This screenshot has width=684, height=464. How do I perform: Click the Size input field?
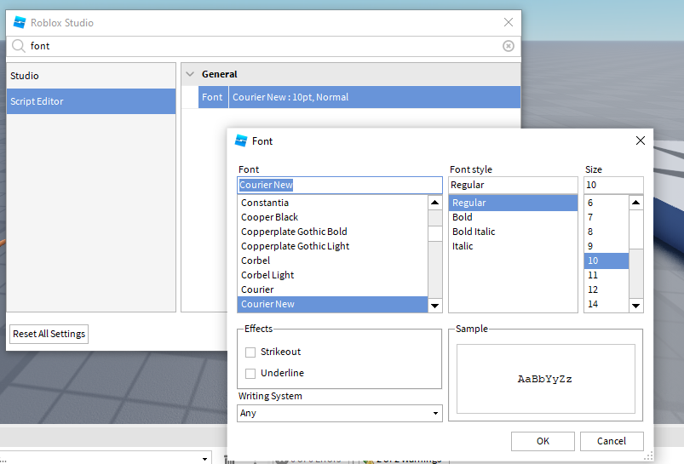click(x=613, y=185)
